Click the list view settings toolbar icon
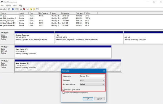The height and width of the screenshot is (104, 163). tap(37, 9)
